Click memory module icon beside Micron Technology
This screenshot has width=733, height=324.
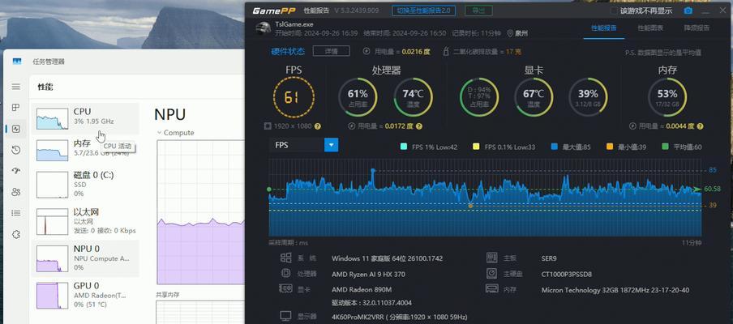(x=491, y=289)
